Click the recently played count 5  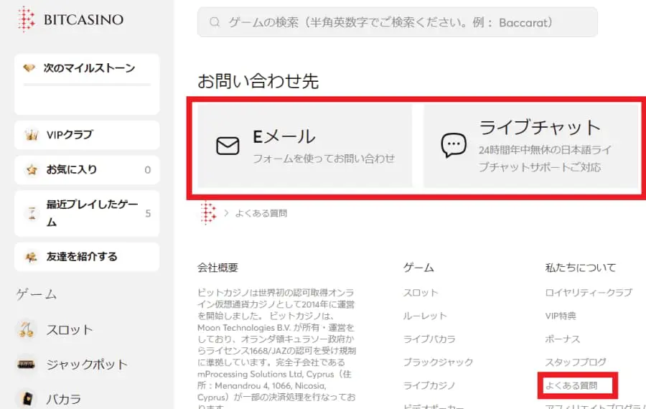148,213
